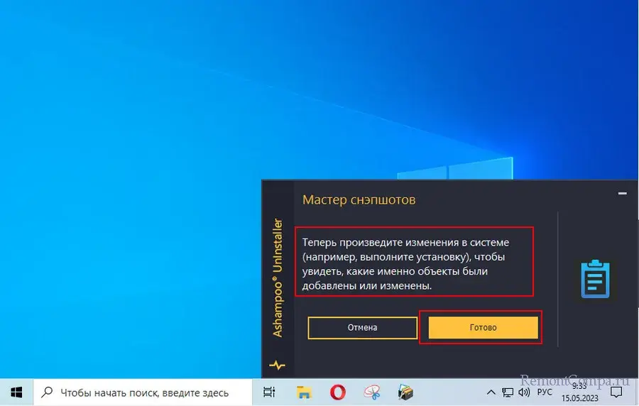Open Opera browser from taskbar

pos(337,392)
